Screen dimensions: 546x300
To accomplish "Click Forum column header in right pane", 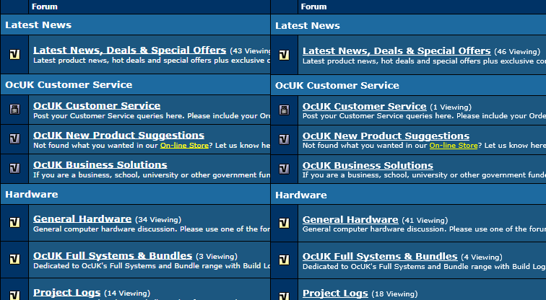I will [x=313, y=6].
